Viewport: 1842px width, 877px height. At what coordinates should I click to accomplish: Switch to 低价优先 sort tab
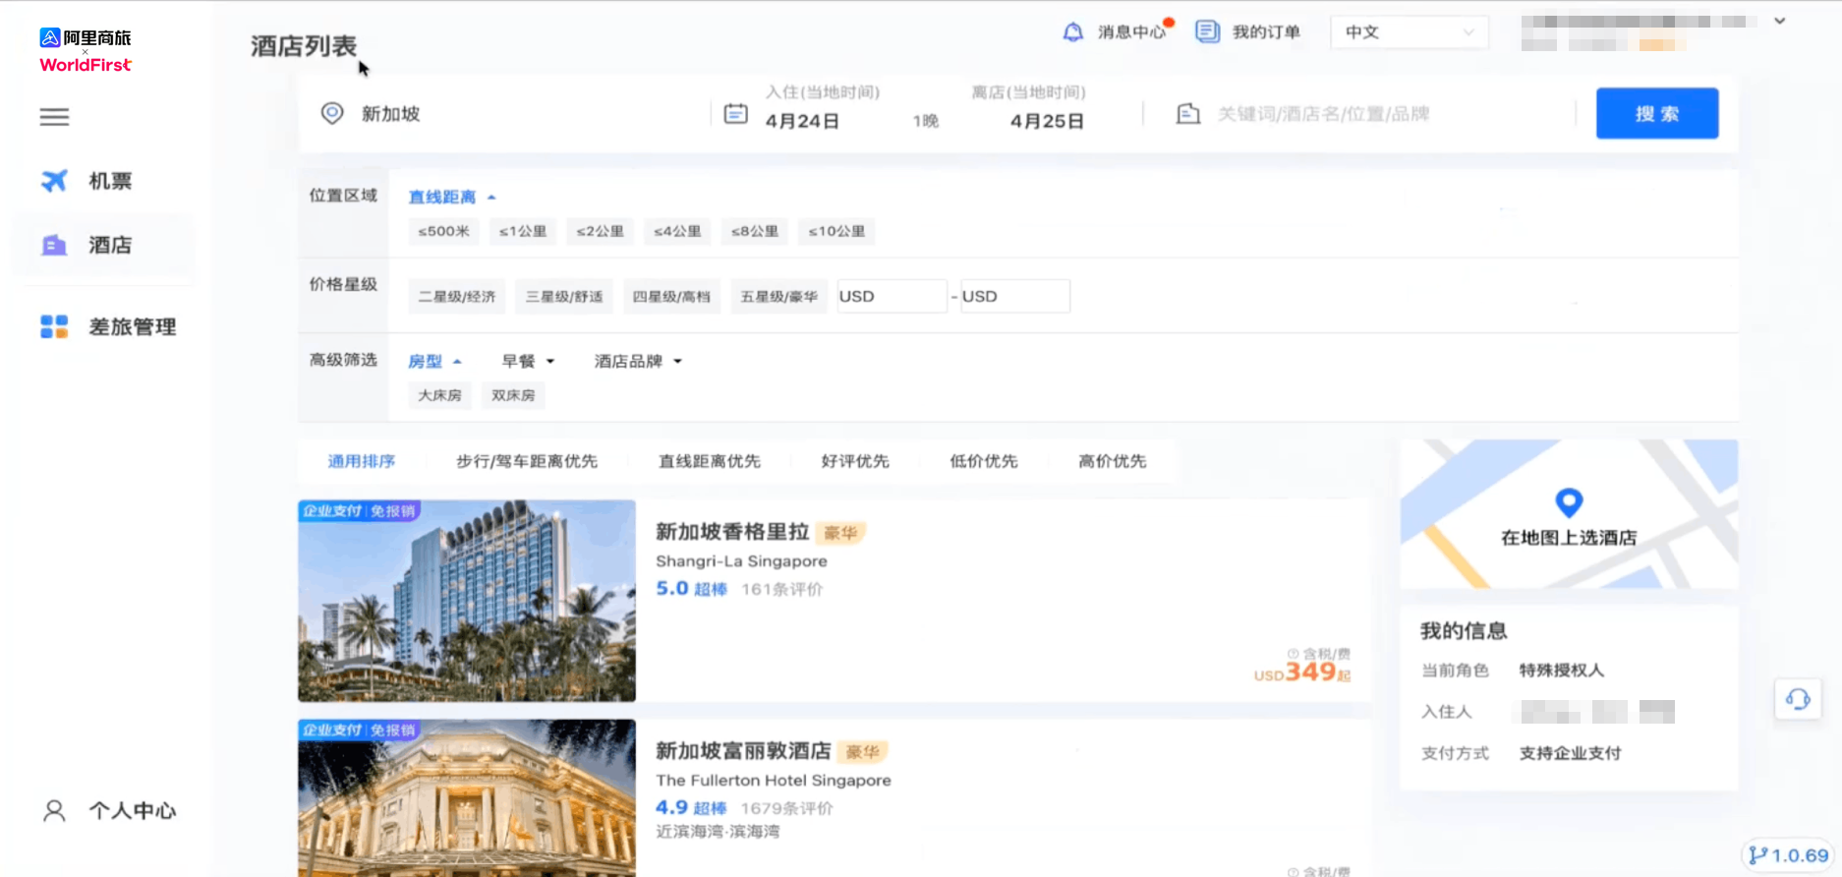tap(983, 461)
